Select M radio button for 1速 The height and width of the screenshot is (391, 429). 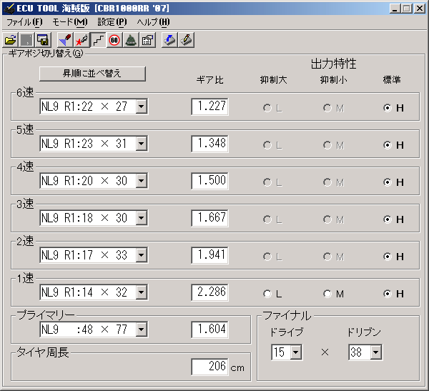pos(333,294)
